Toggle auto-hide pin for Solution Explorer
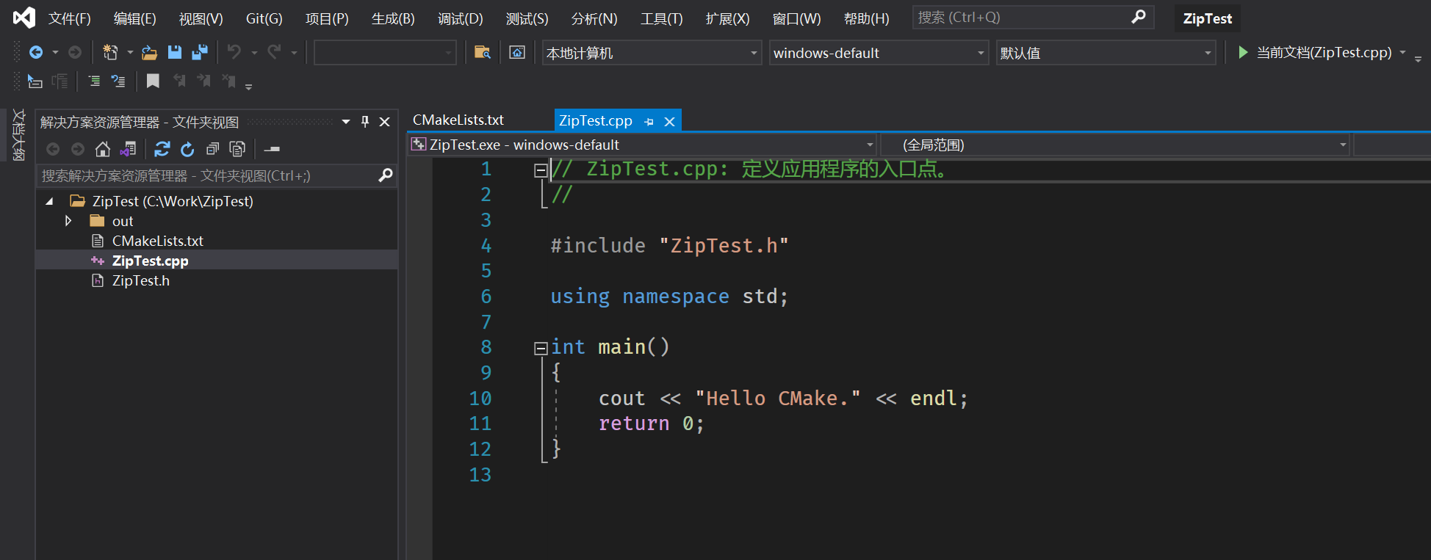 (x=365, y=122)
